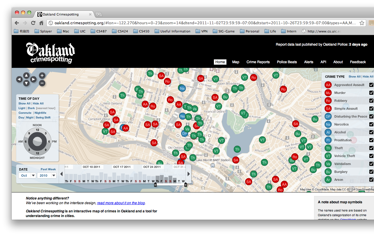
Task: Open the browser home page icon
Action: point(41,23)
